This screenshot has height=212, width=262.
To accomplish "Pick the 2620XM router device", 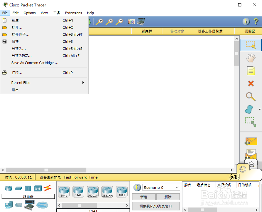I will click(93, 192).
